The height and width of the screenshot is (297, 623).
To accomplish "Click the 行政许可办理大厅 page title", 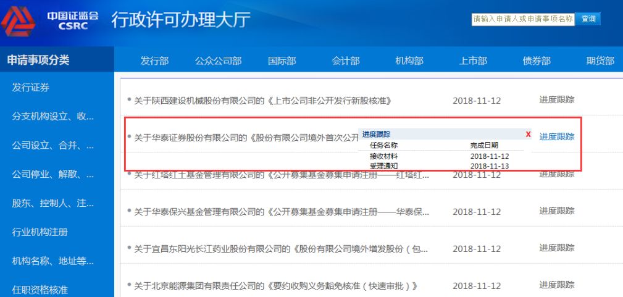I will 181,20.
